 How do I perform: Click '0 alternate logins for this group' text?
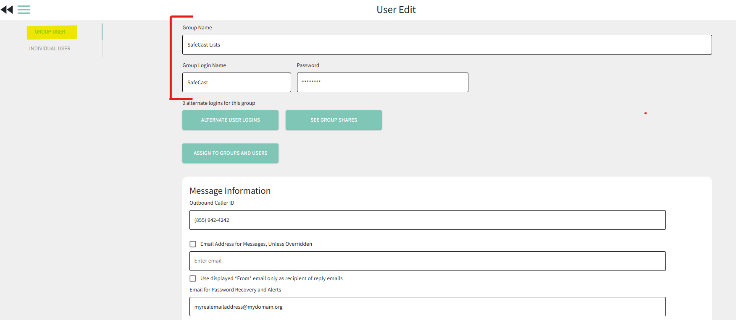(x=219, y=103)
